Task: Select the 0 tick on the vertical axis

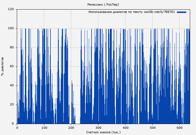Action: pos(13,124)
